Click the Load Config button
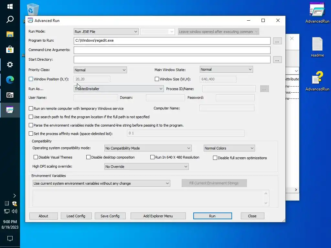Image resolution: width=331 pixels, height=248 pixels. coord(76,216)
